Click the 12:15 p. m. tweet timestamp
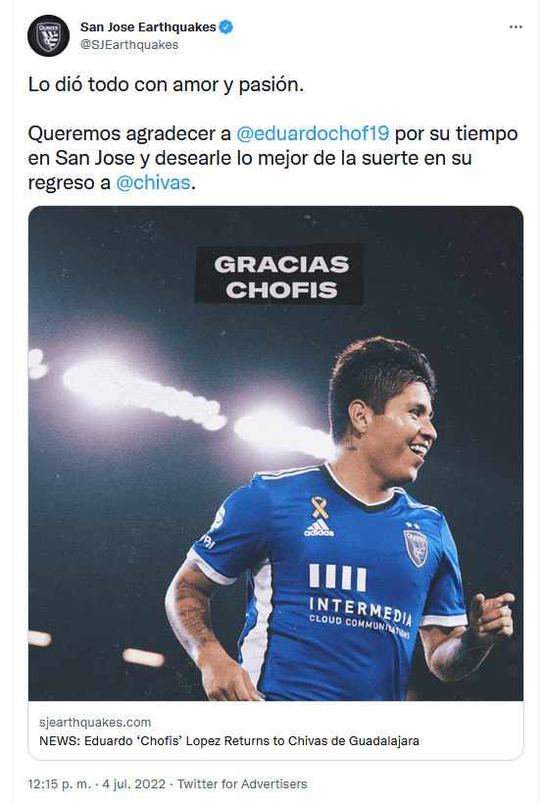The width and height of the screenshot is (543, 805). click(x=60, y=784)
